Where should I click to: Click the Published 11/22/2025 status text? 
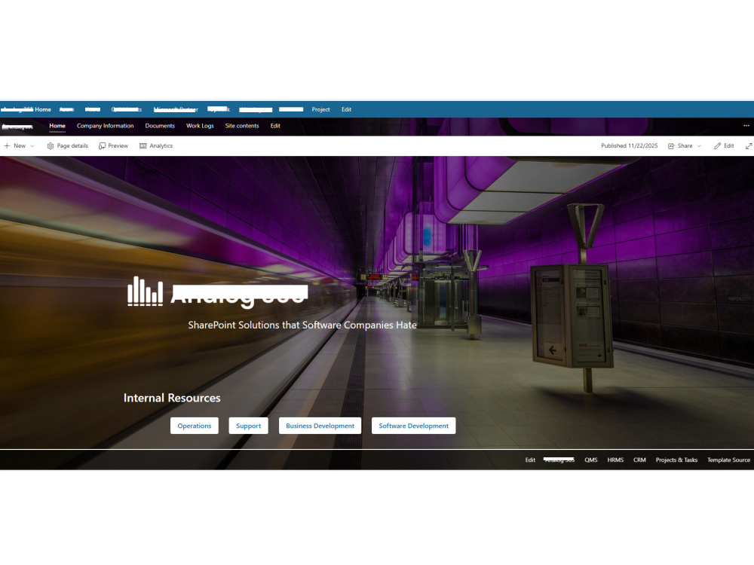[629, 145]
